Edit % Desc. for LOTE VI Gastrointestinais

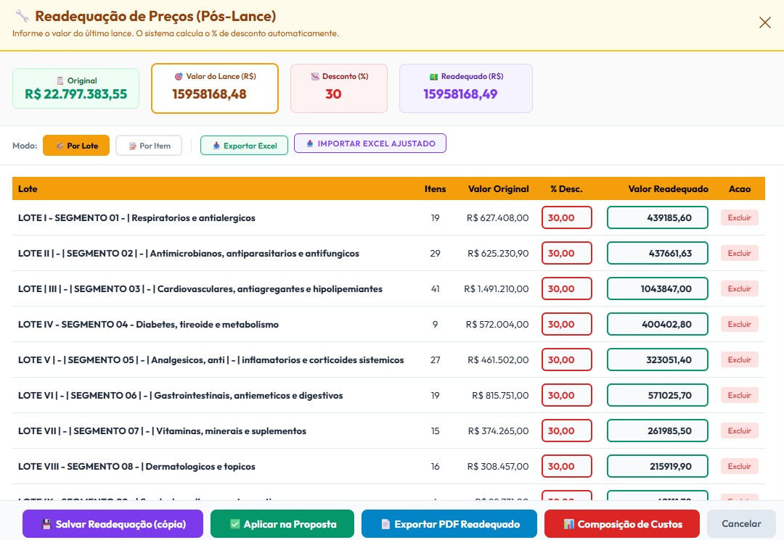[566, 395]
